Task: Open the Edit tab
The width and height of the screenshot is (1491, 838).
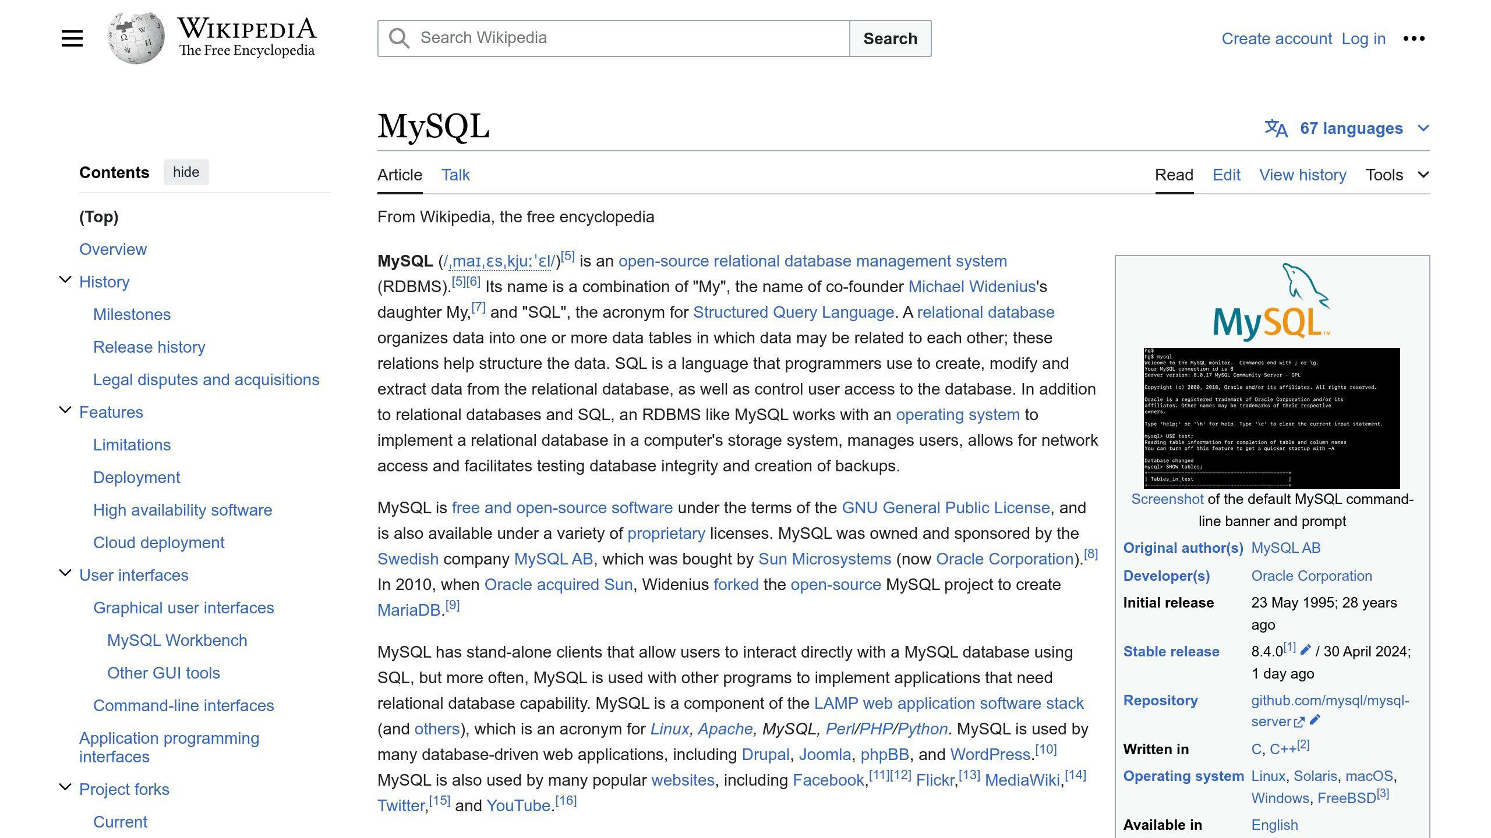Action: pos(1227,175)
